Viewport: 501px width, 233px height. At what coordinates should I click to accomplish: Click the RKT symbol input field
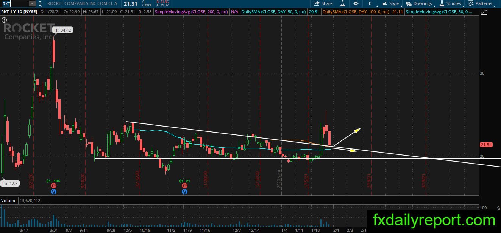click(x=14, y=3)
